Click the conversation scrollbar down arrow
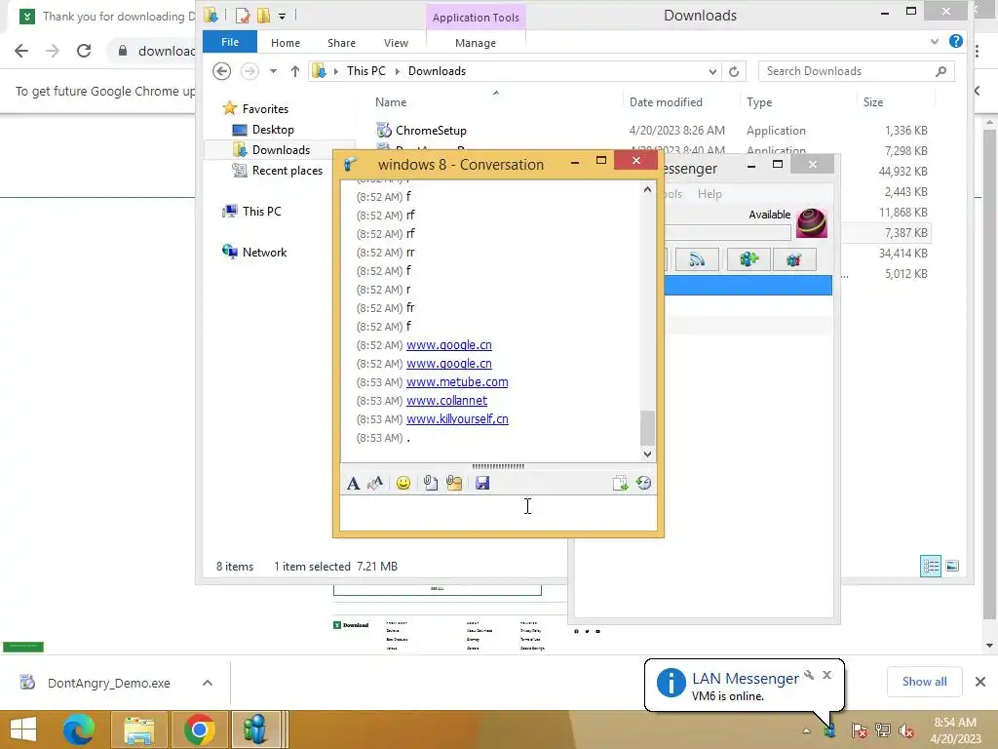998x749 pixels. click(647, 454)
